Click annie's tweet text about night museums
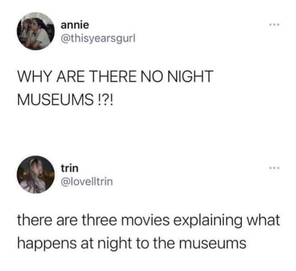This screenshot has width=296, height=271. 115,88
